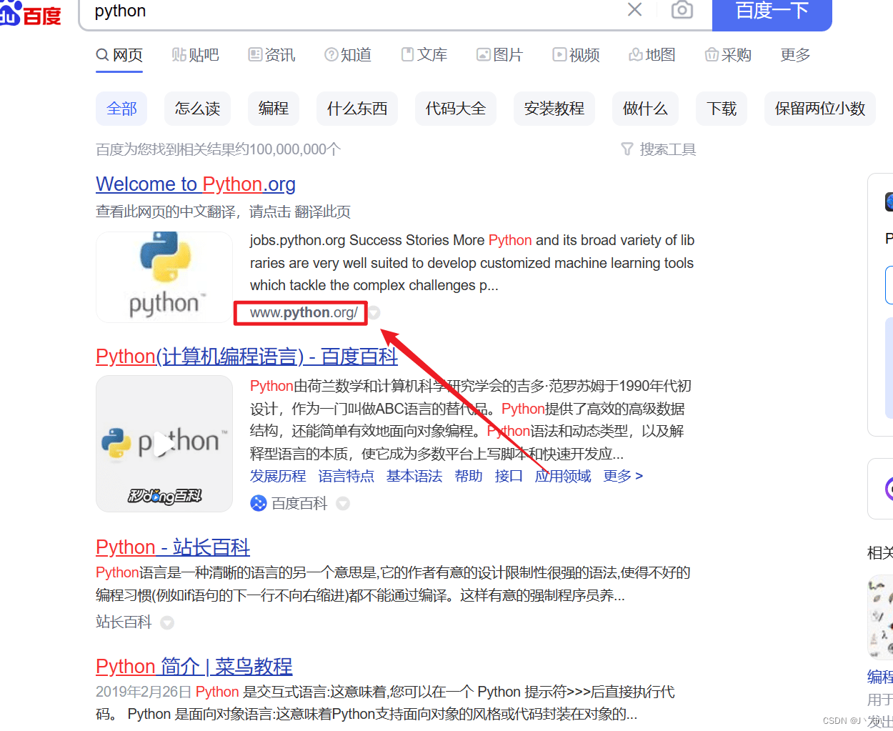Click the 站长百科 source label
The image size is (893, 731).
pos(124,622)
